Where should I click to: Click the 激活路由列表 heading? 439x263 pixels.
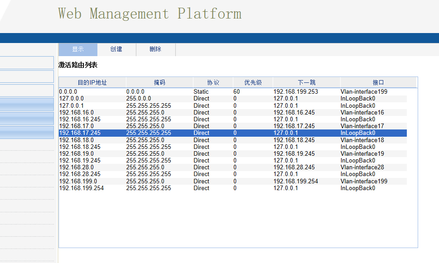(x=78, y=65)
